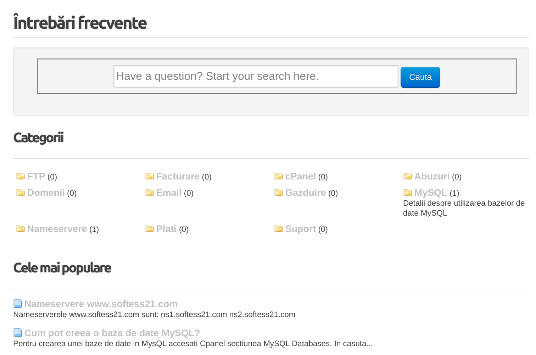Click the folder icon next to FTP
The image size is (536, 355).
[21, 176]
